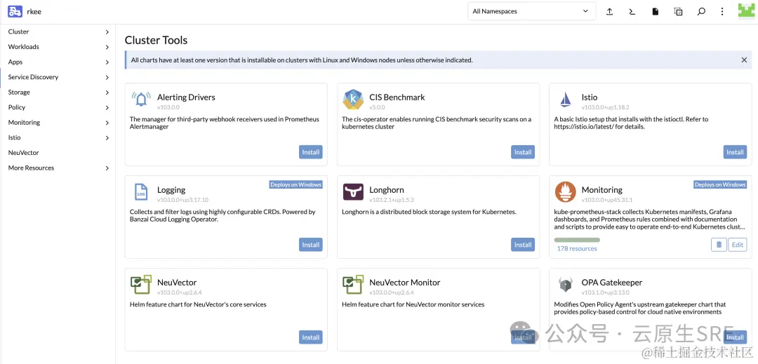Open the resource search magnifier icon
The width and height of the screenshot is (758, 364).
[x=701, y=12]
